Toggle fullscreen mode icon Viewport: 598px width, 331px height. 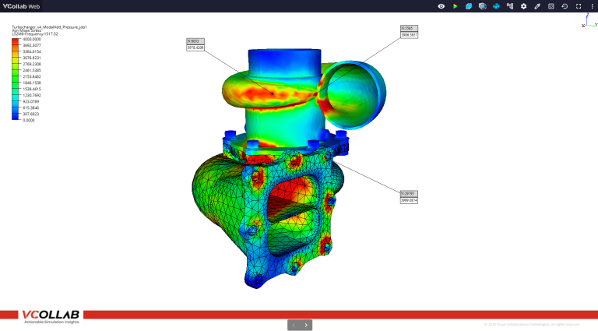tap(578, 6)
